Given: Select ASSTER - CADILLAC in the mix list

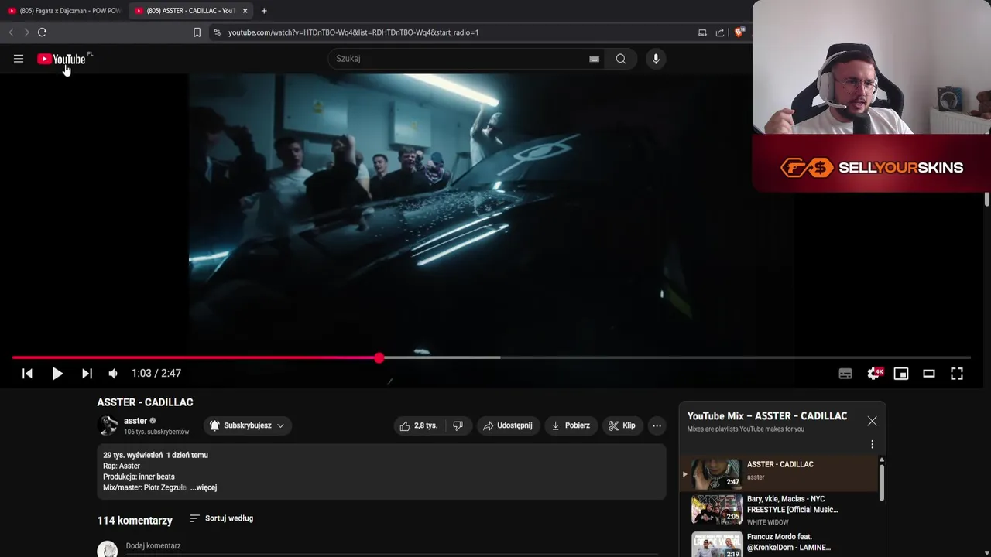Looking at the screenshot, I should [778, 473].
